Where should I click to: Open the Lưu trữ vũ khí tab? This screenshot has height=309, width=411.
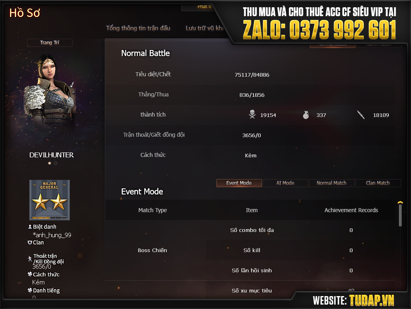(204, 28)
